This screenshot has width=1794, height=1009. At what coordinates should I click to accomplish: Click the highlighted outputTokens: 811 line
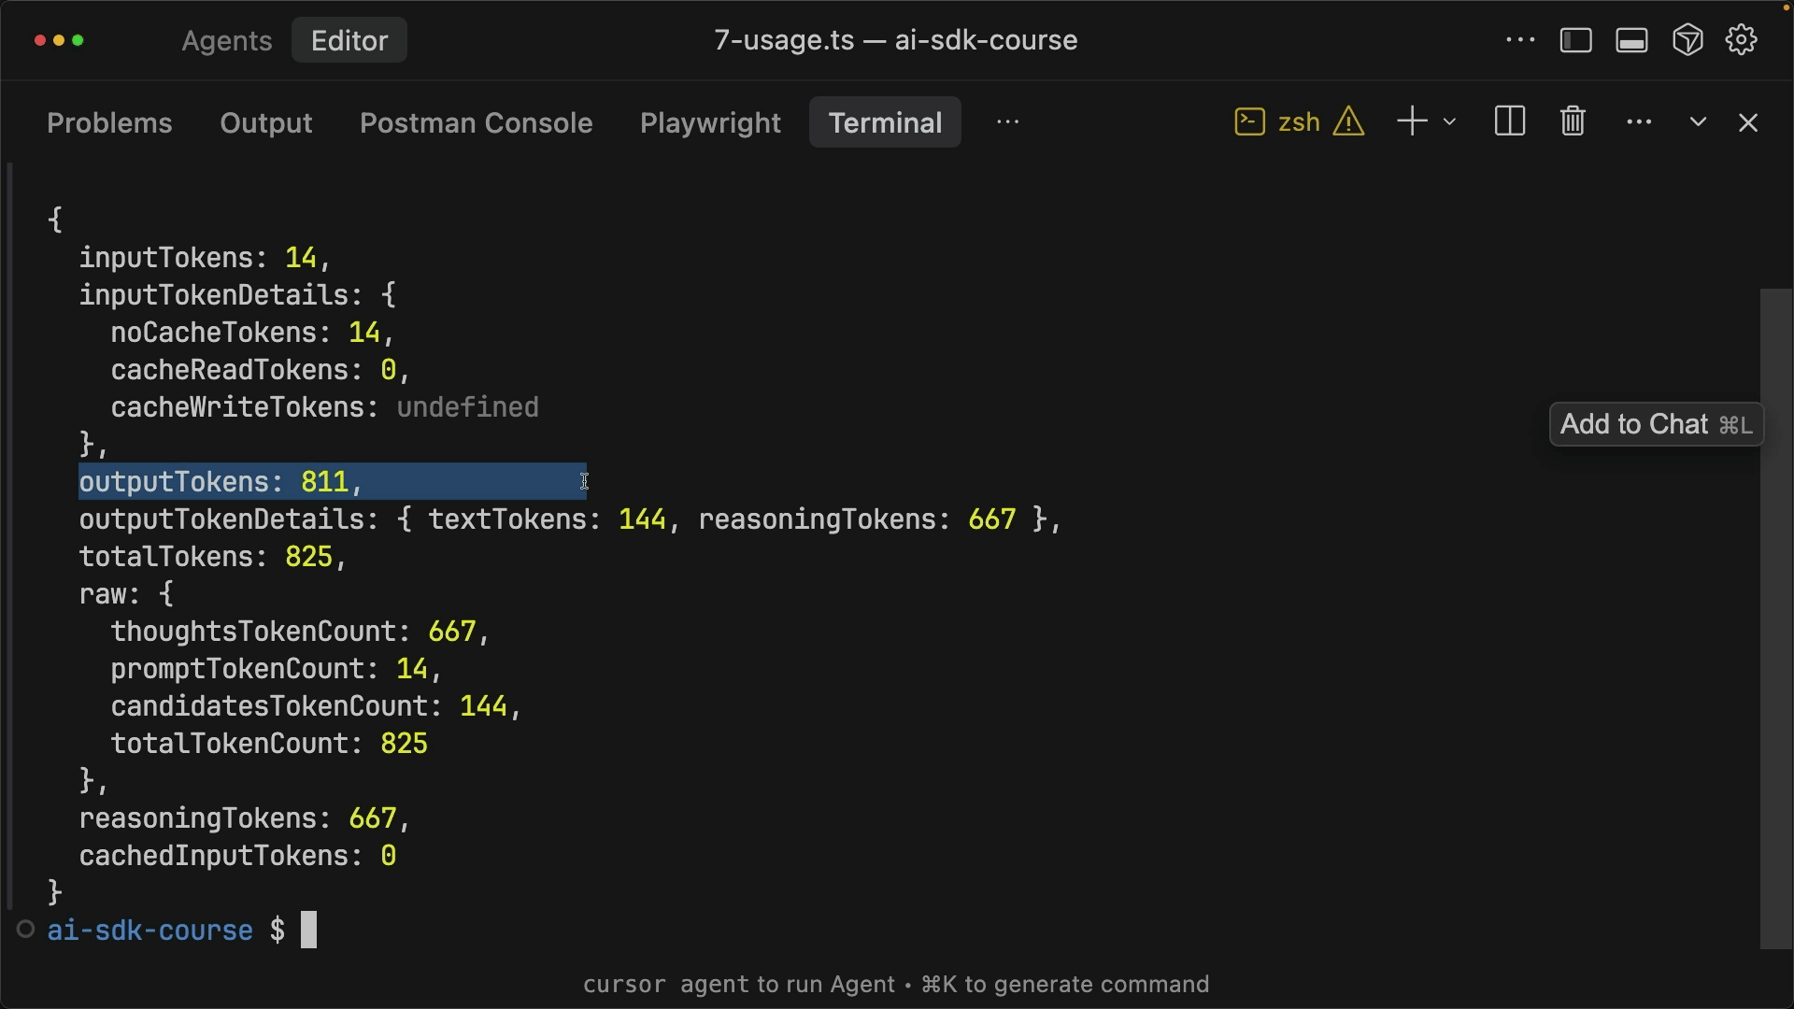(332, 482)
